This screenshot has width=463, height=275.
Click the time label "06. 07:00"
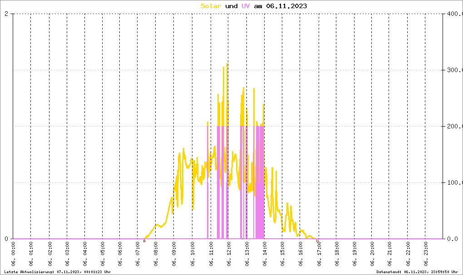tap(137, 254)
